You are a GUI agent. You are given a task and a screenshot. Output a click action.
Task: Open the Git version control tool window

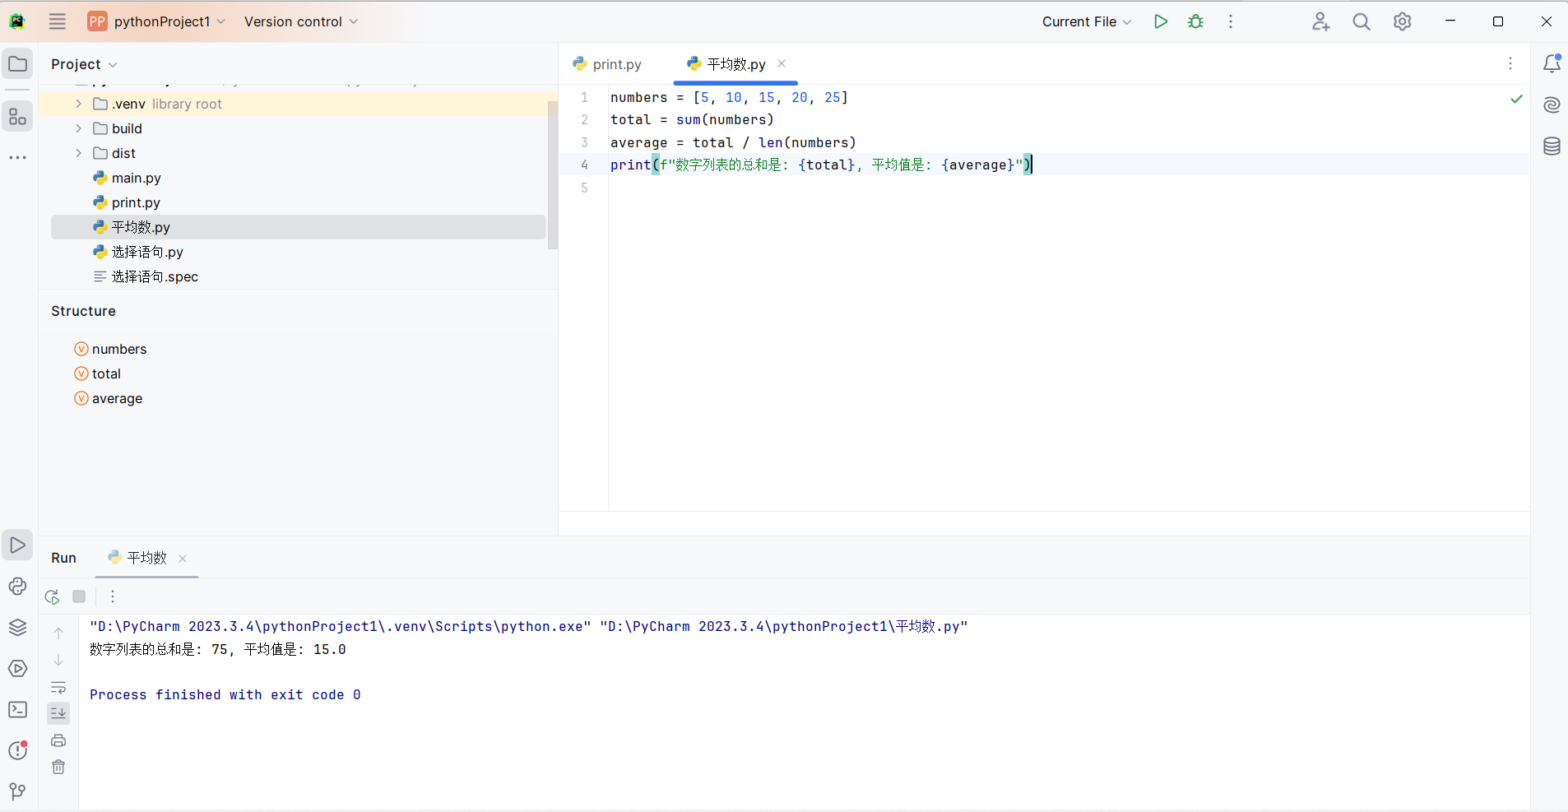(x=17, y=791)
